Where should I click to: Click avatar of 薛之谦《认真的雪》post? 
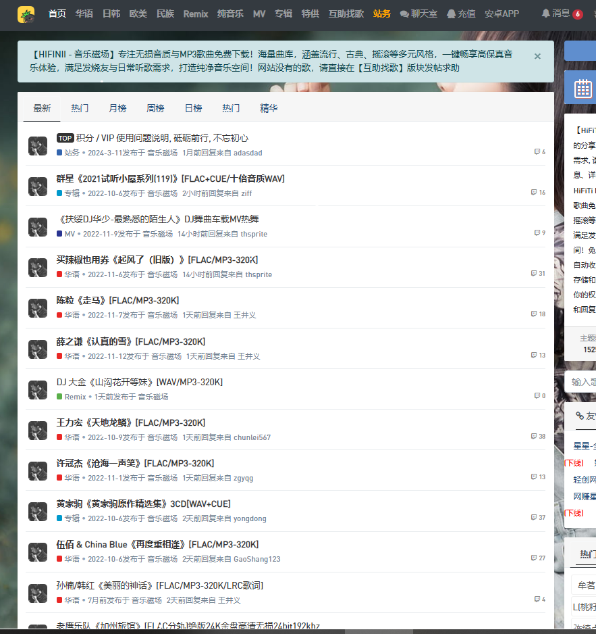(x=38, y=349)
